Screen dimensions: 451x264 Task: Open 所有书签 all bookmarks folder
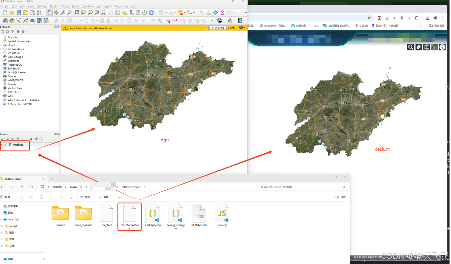437,26
